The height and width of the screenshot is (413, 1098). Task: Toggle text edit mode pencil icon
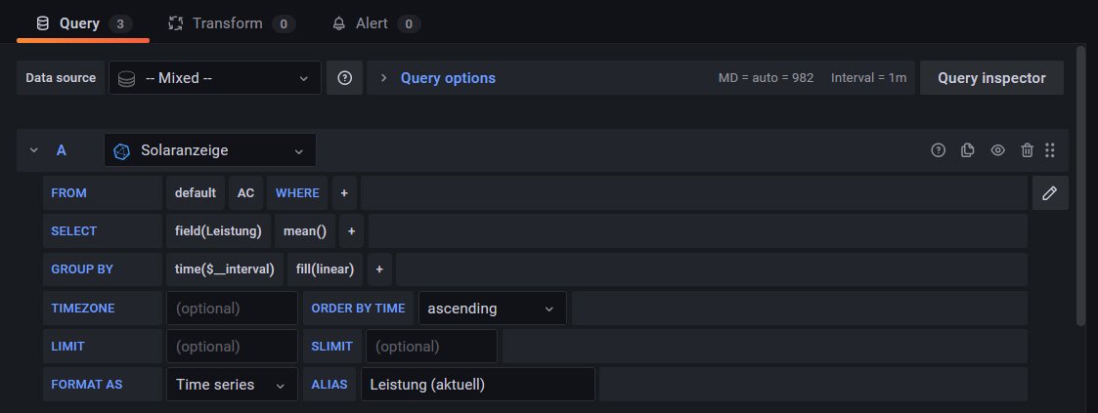tap(1050, 193)
